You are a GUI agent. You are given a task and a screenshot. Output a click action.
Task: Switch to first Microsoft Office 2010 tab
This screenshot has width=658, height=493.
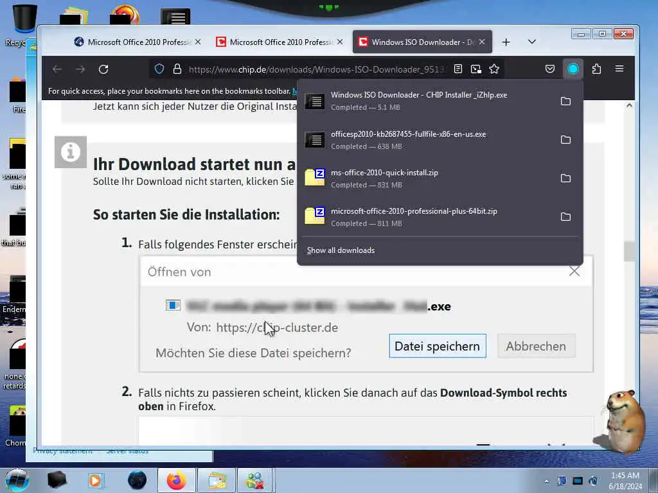[138, 42]
